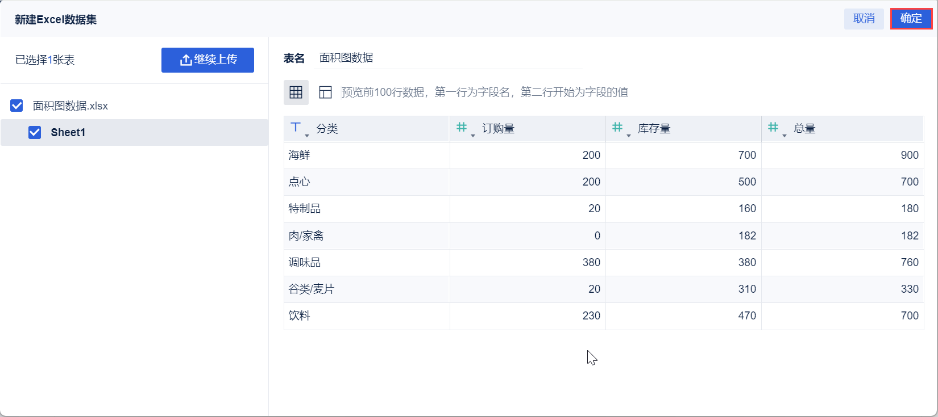The image size is (938, 417).
Task: Open field type dropdown for 总量
Action: pos(785,135)
